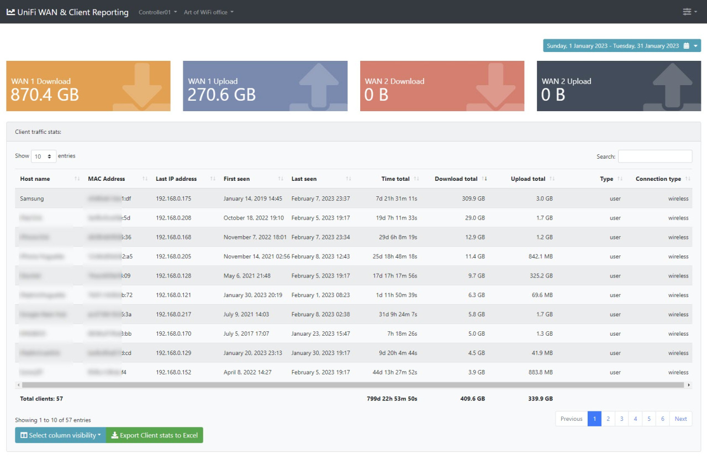
Task: Sort by MAC Address column arrows
Action: pyautogui.click(x=145, y=179)
